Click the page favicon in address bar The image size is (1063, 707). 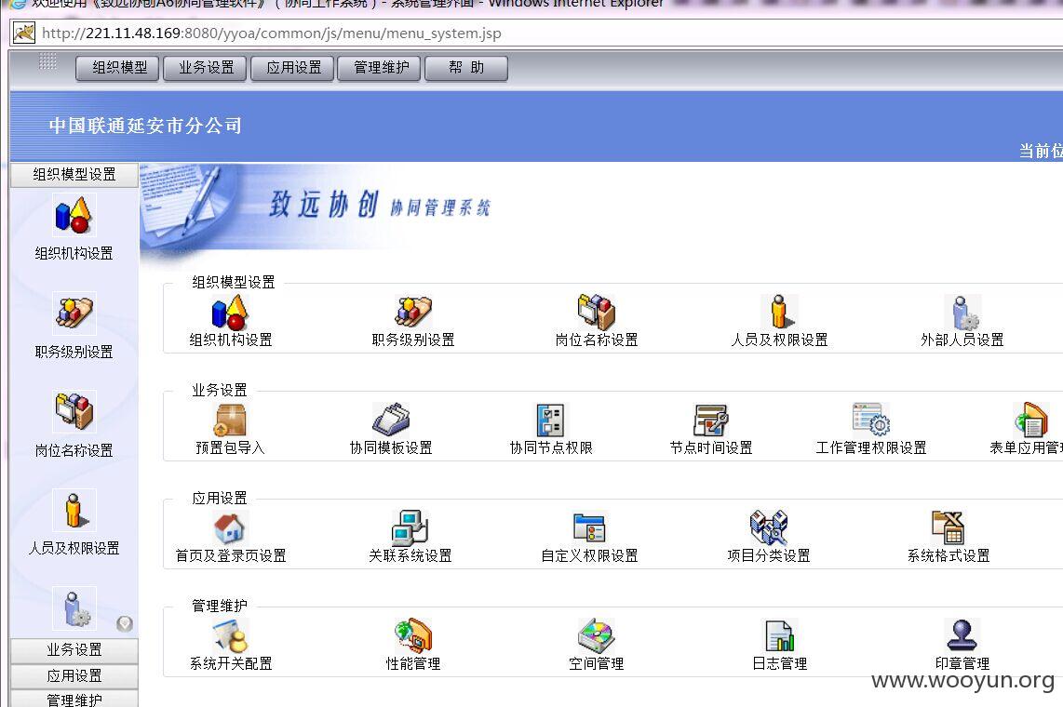click(23, 33)
